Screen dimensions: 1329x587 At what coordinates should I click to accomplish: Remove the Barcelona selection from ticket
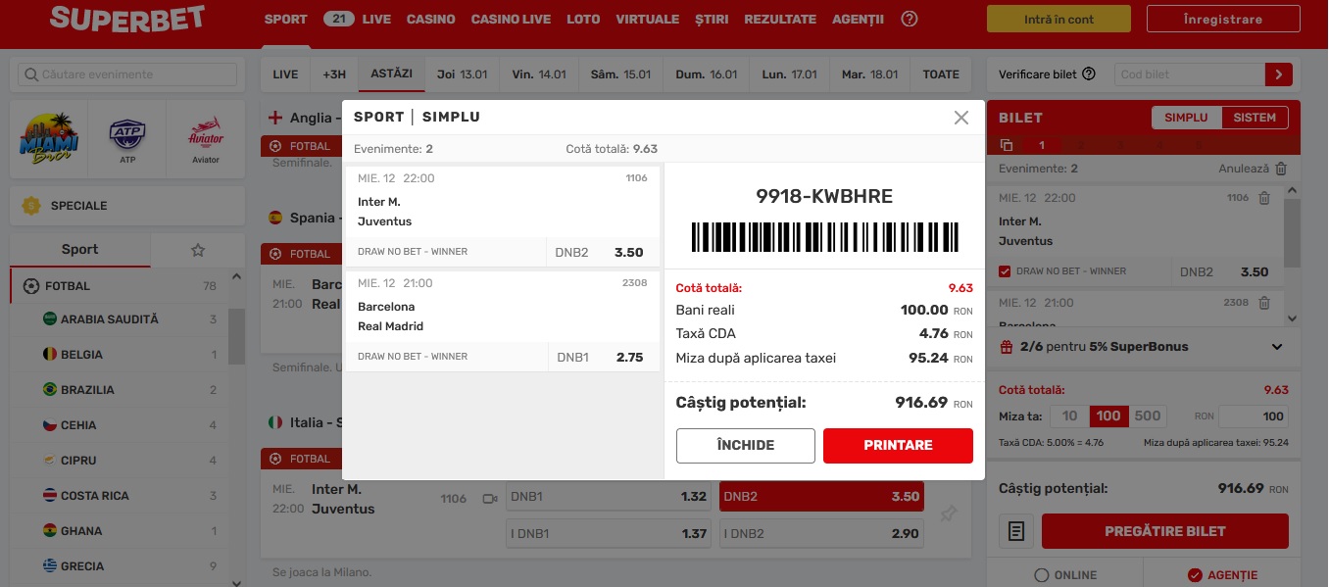pyautogui.click(x=1264, y=303)
